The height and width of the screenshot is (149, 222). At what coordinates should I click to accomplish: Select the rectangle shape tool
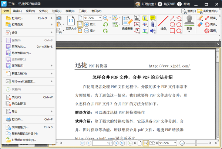coord(172,31)
